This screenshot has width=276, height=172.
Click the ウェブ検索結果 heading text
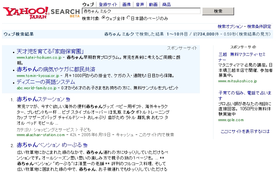19,34
